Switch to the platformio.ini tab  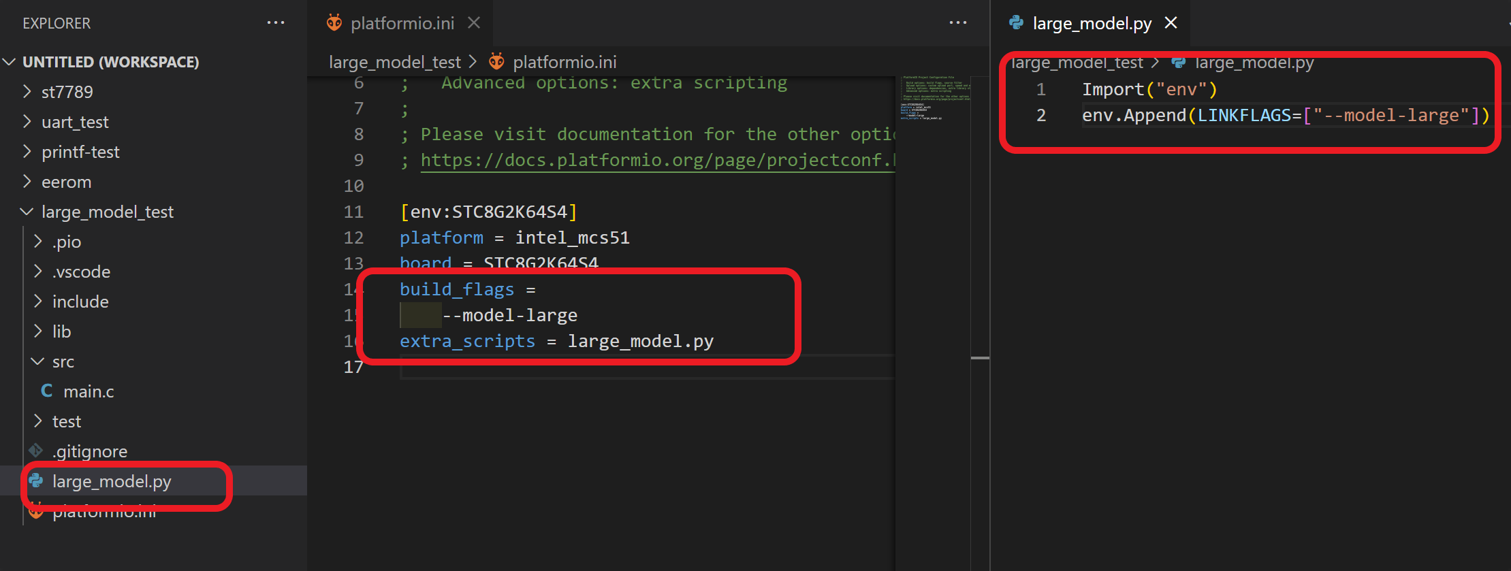coord(402,23)
